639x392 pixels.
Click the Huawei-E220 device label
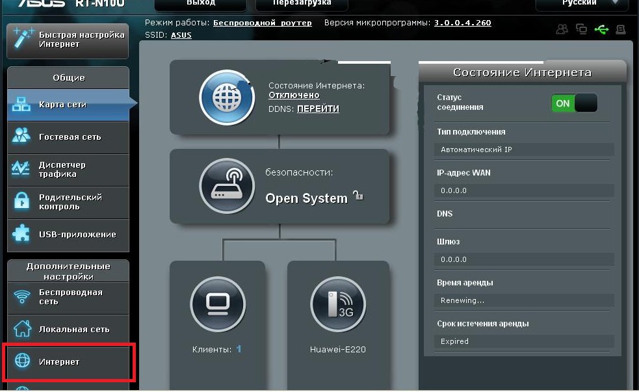click(x=338, y=349)
